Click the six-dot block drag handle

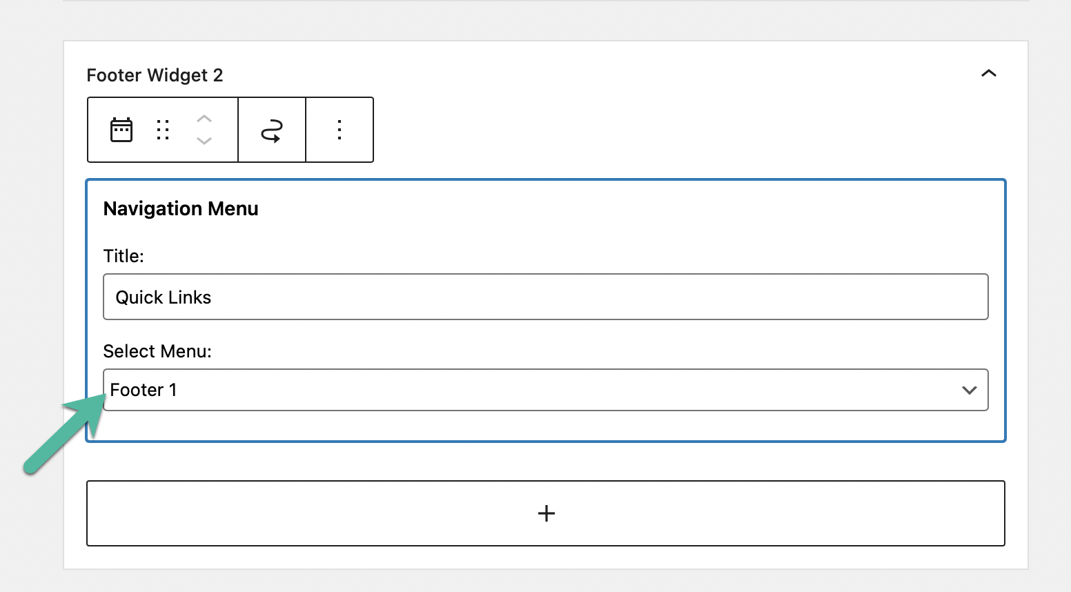click(x=163, y=130)
